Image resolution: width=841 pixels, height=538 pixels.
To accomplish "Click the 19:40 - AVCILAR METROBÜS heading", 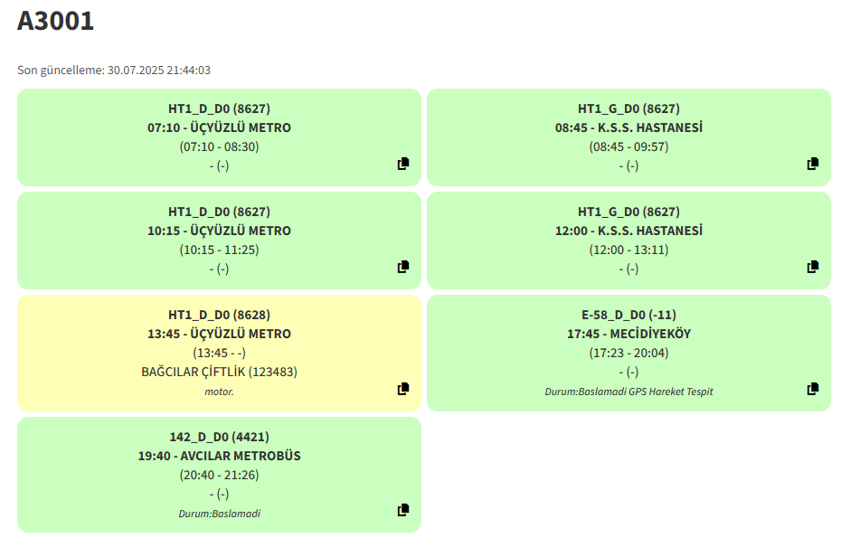I will tap(220, 456).
